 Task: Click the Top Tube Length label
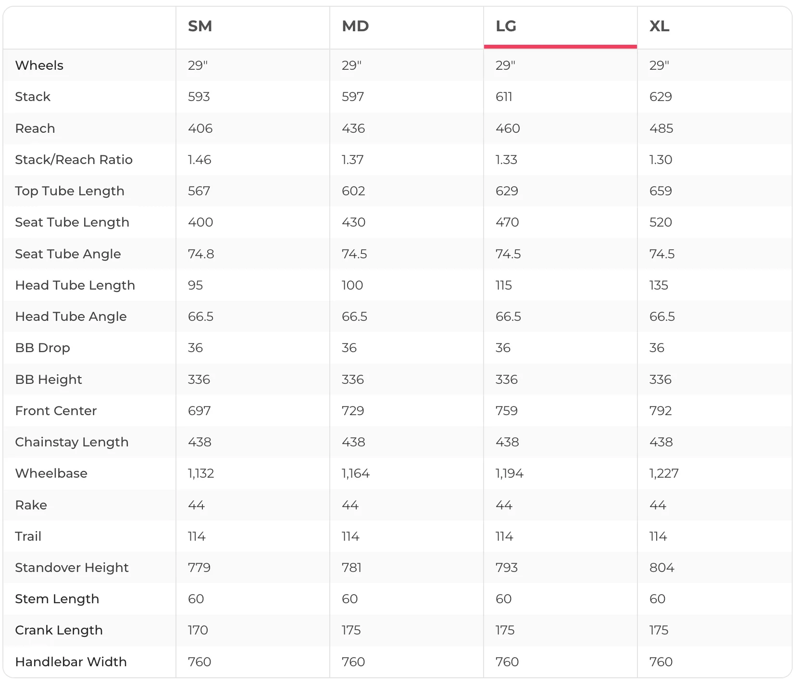tap(70, 191)
